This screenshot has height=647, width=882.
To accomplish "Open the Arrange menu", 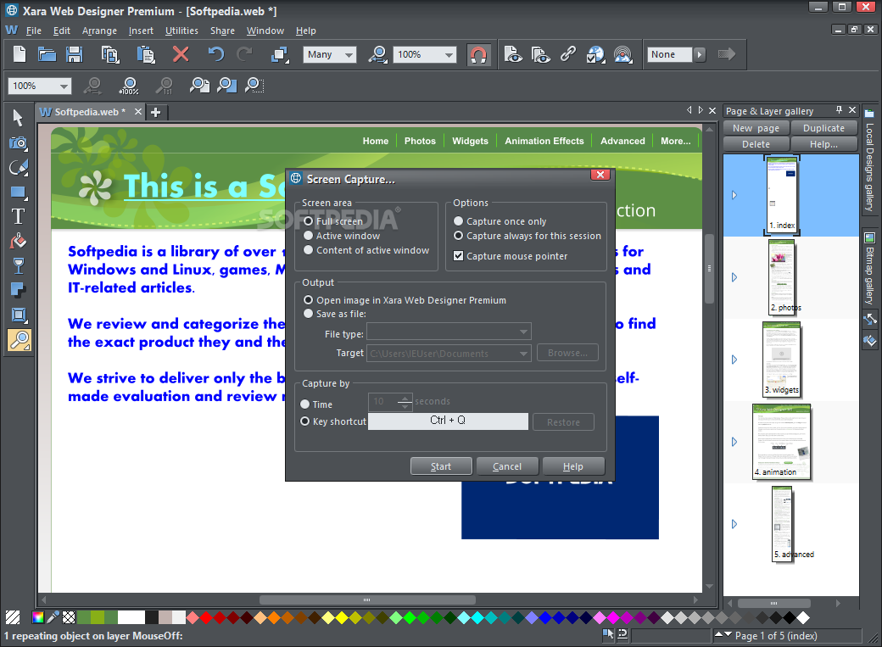I will click(x=99, y=31).
